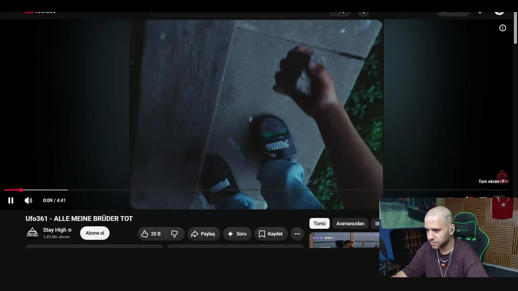Open the video info card icon
The height and width of the screenshot is (291, 518).
click(x=503, y=28)
